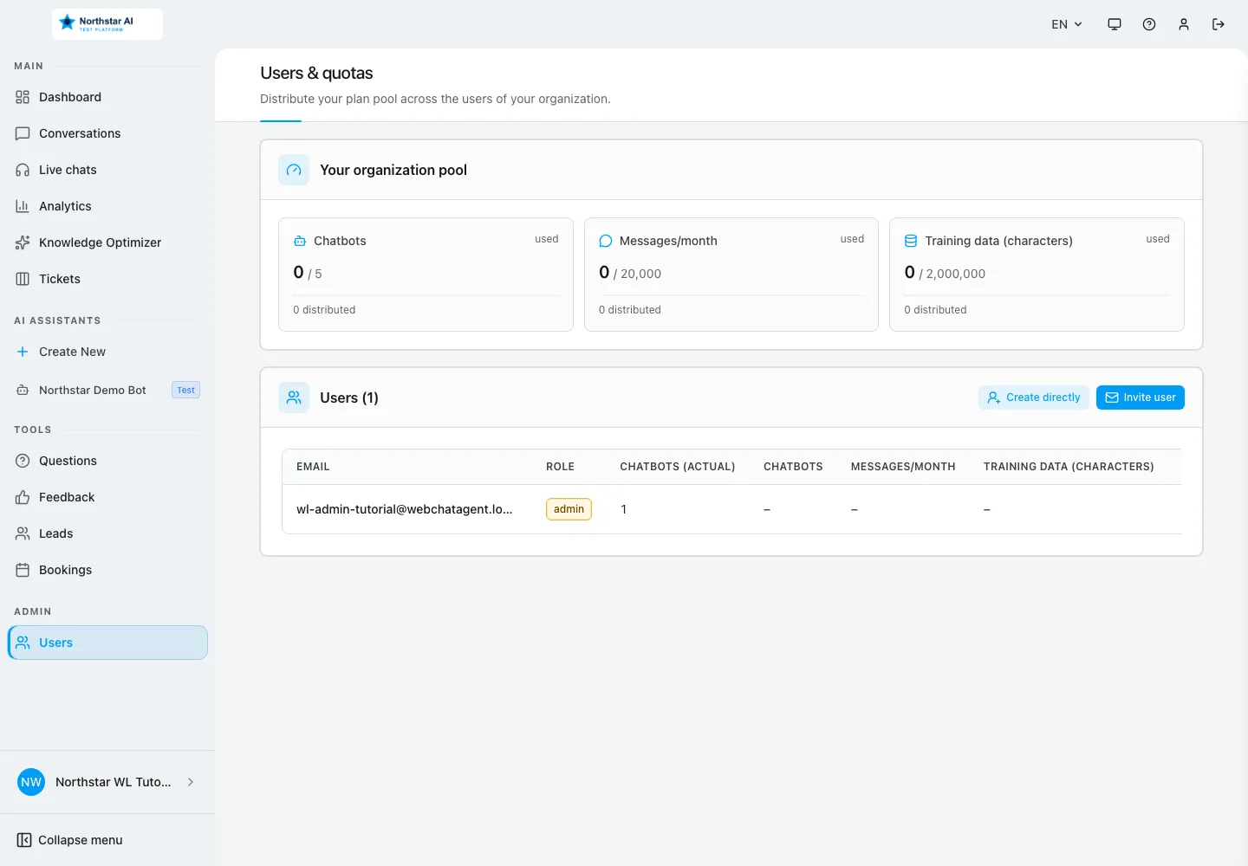Image resolution: width=1248 pixels, height=866 pixels.
Task: Click the NW organization avatar
Action: tap(31, 782)
